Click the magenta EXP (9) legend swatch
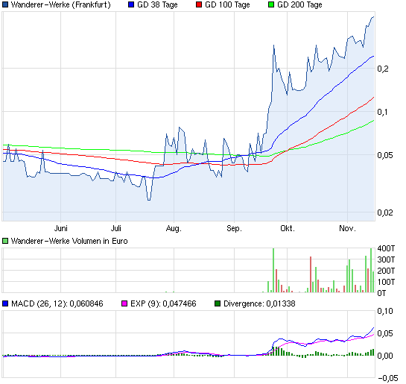This screenshot has height=384, width=406. [x=124, y=303]
